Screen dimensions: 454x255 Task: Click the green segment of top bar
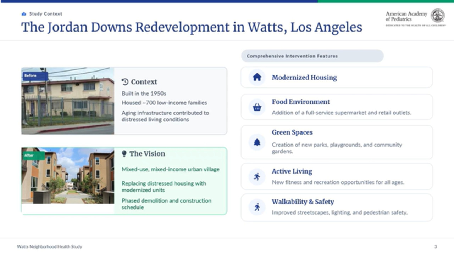pos(386,1)
